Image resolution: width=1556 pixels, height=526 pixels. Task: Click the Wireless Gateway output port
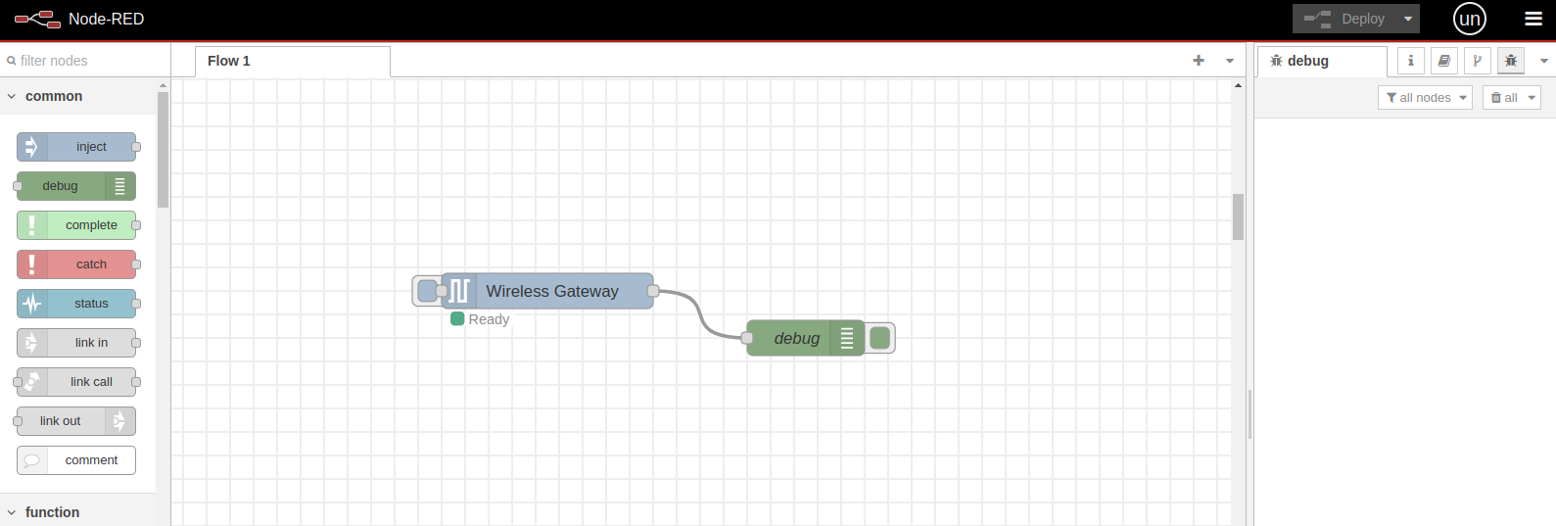[653, 291]
